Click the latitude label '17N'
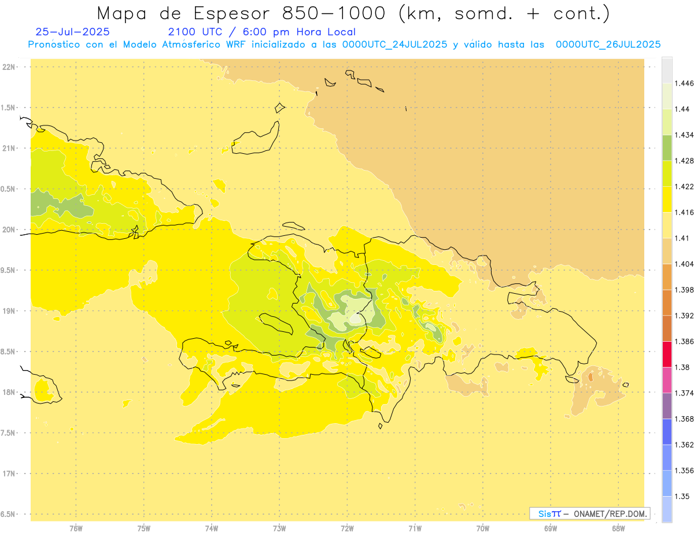 pyautogui.click(x=9, y=474)
